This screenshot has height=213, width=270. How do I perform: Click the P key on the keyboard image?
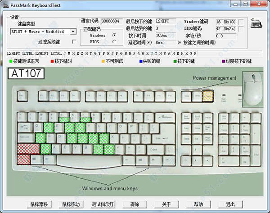point(133,128)
